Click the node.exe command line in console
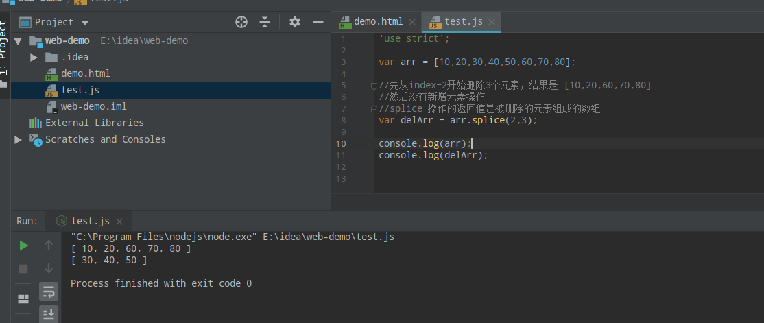Viewport: 764px width, 323px height. (x=232, y=237)
